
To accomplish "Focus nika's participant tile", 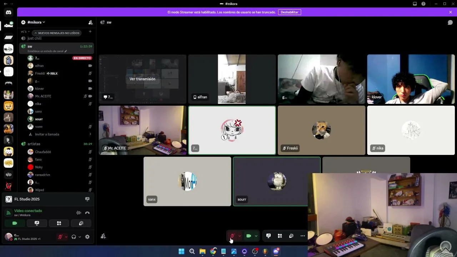I will pos(411,130).
